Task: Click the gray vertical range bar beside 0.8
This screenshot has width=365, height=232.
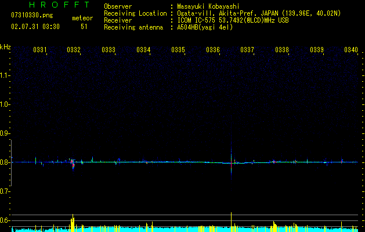Action: point(11,163)
